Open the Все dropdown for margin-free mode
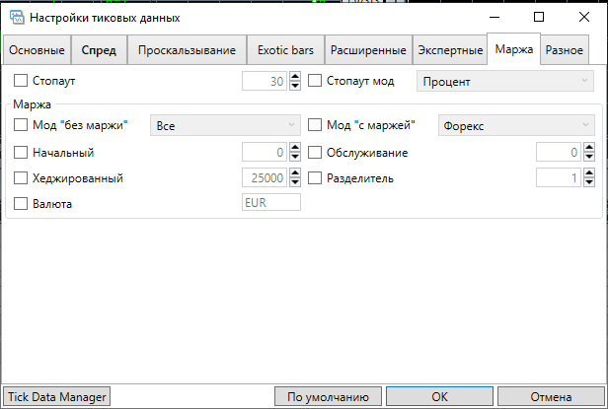608x409 pixels. pos(225,125)
